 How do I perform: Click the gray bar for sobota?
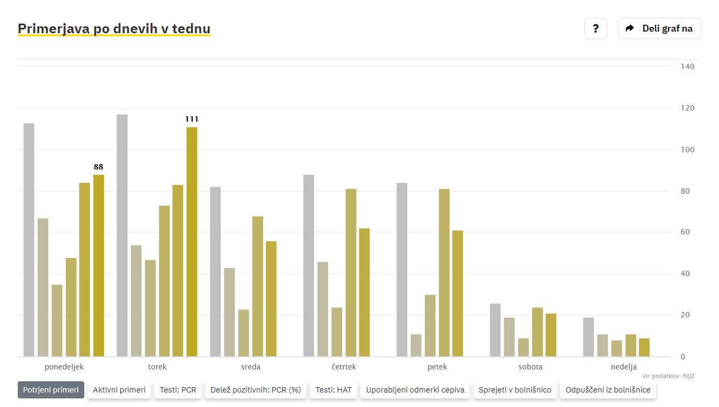[495, 330]
